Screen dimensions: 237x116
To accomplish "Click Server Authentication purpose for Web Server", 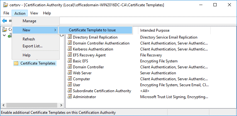I will (158, 73).
